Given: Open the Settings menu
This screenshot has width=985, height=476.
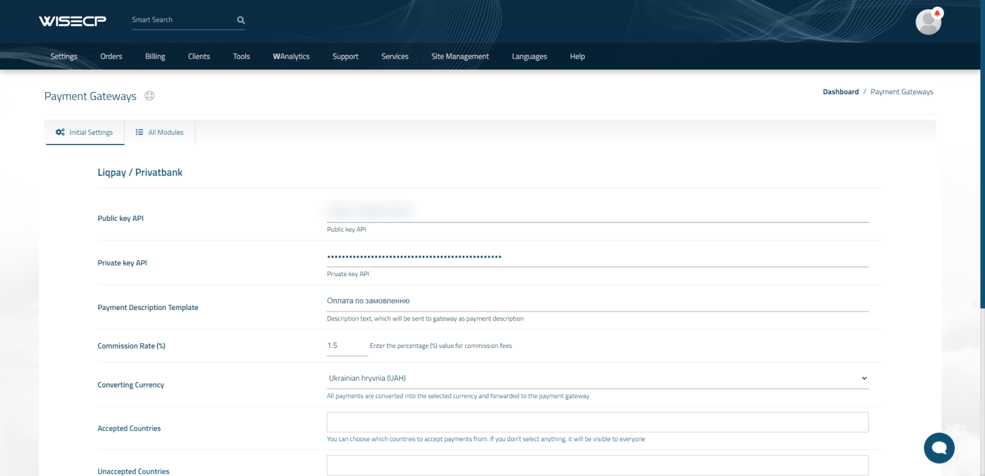Looking at the screenshot, I should [64, 57].
